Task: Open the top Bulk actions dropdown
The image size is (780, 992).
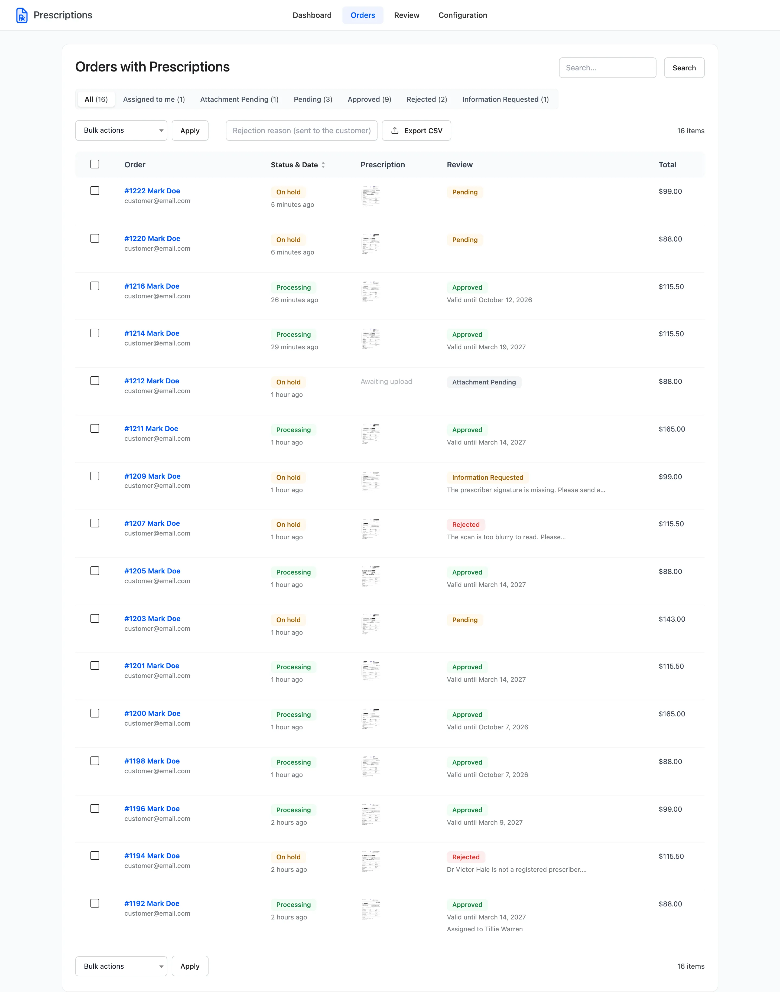Action: (121, 130)
